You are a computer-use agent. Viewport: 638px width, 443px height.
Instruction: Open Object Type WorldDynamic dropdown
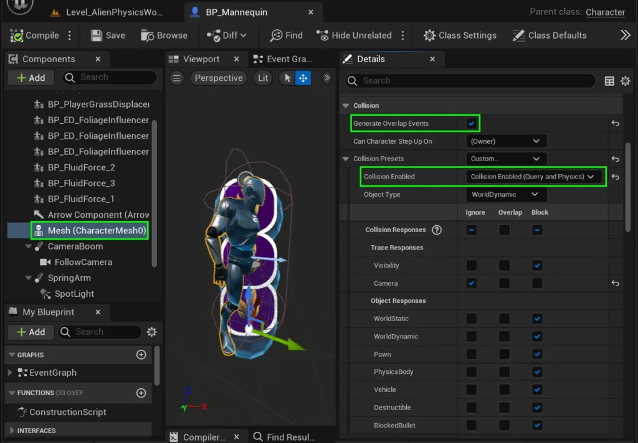(505, 195)
